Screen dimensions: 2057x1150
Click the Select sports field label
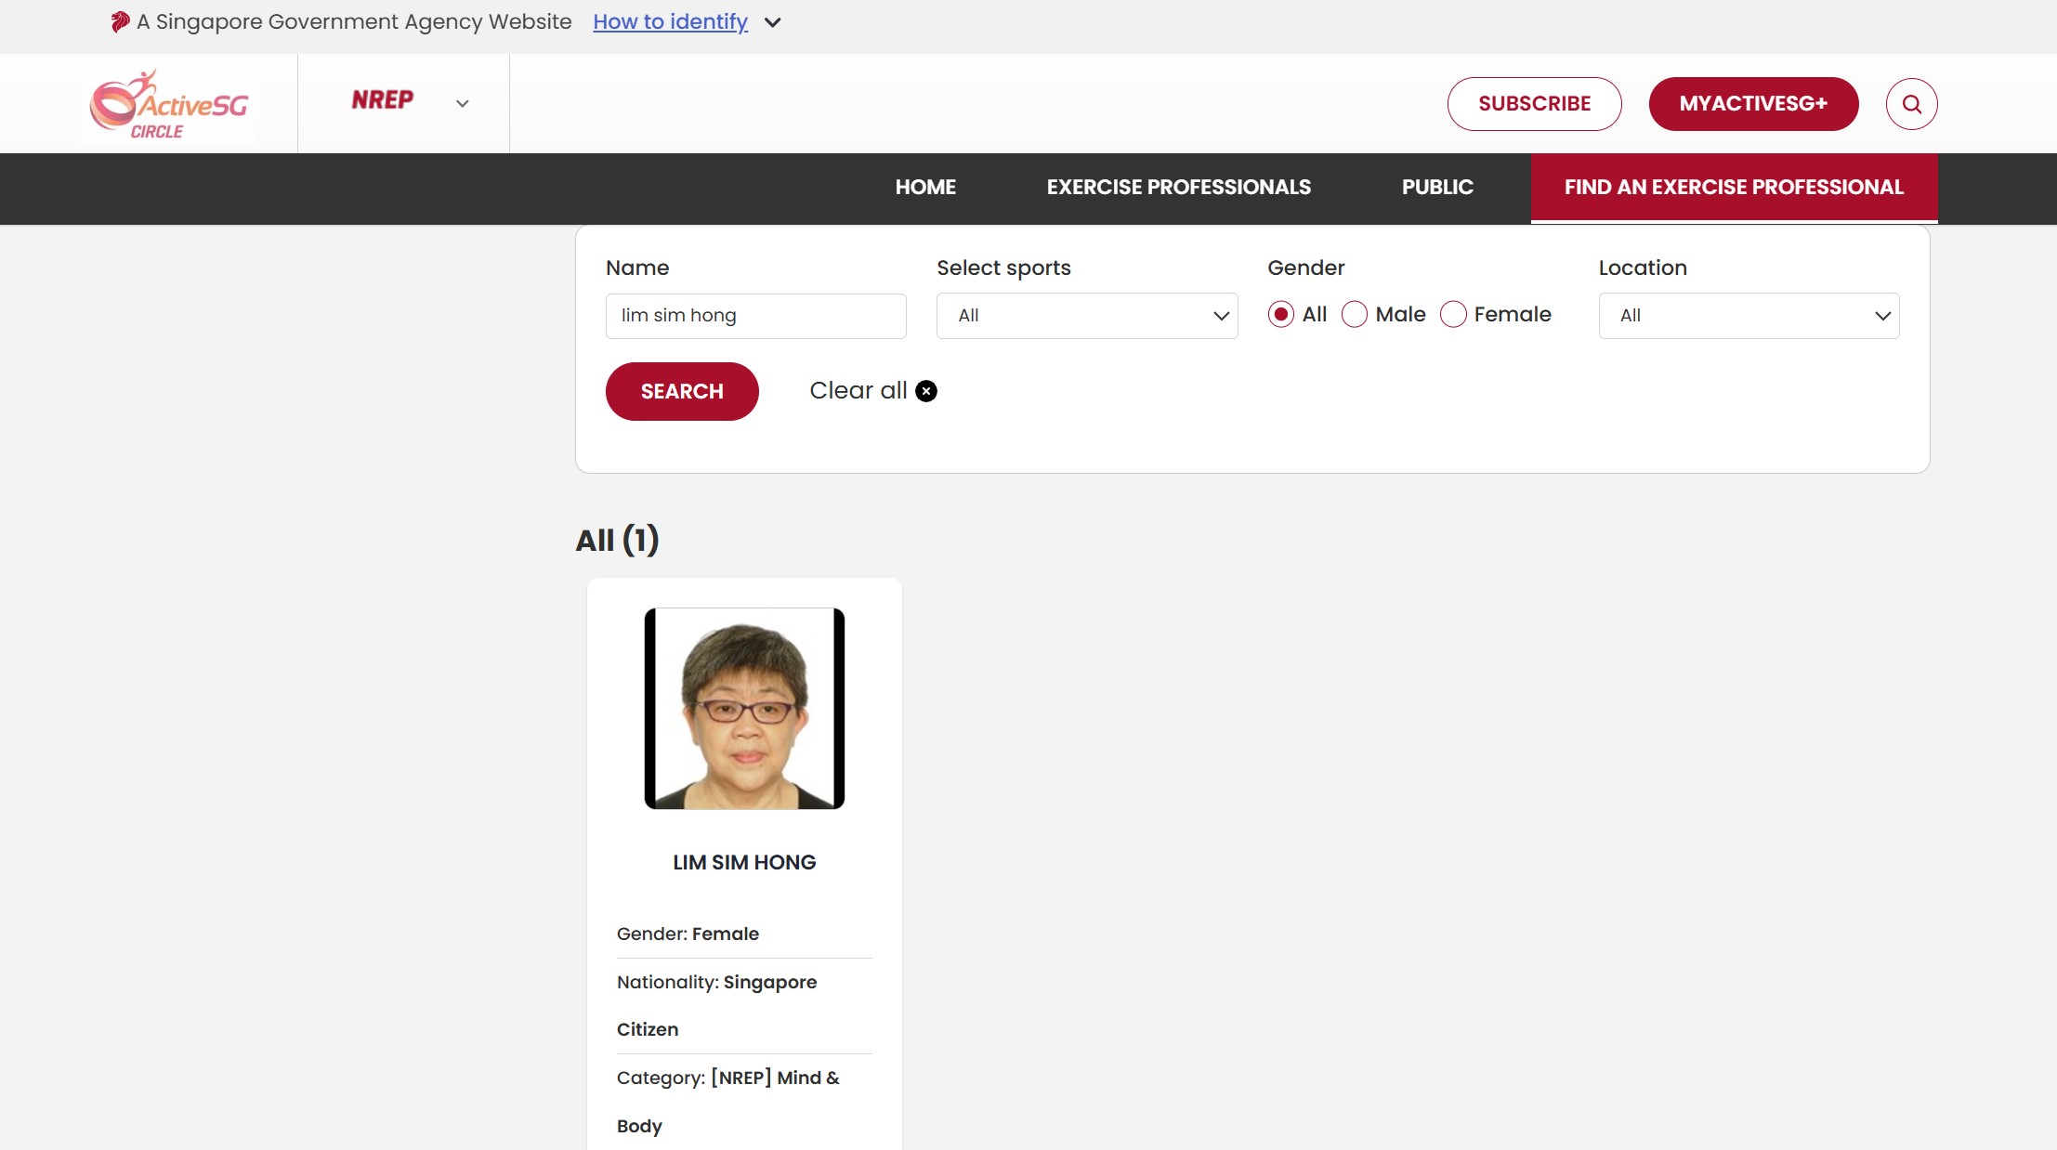tap(1003, 268)
